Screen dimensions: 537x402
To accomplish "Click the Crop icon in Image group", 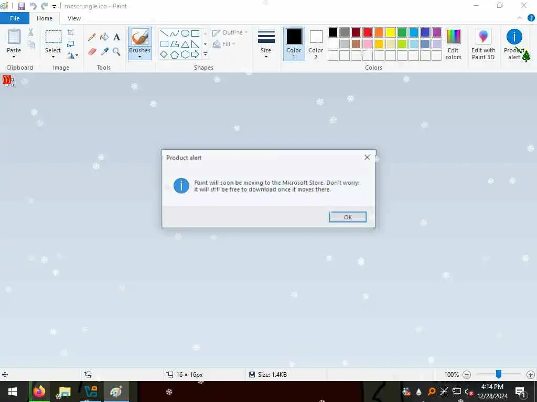I will pyautogui.click(x=71, y=32).
